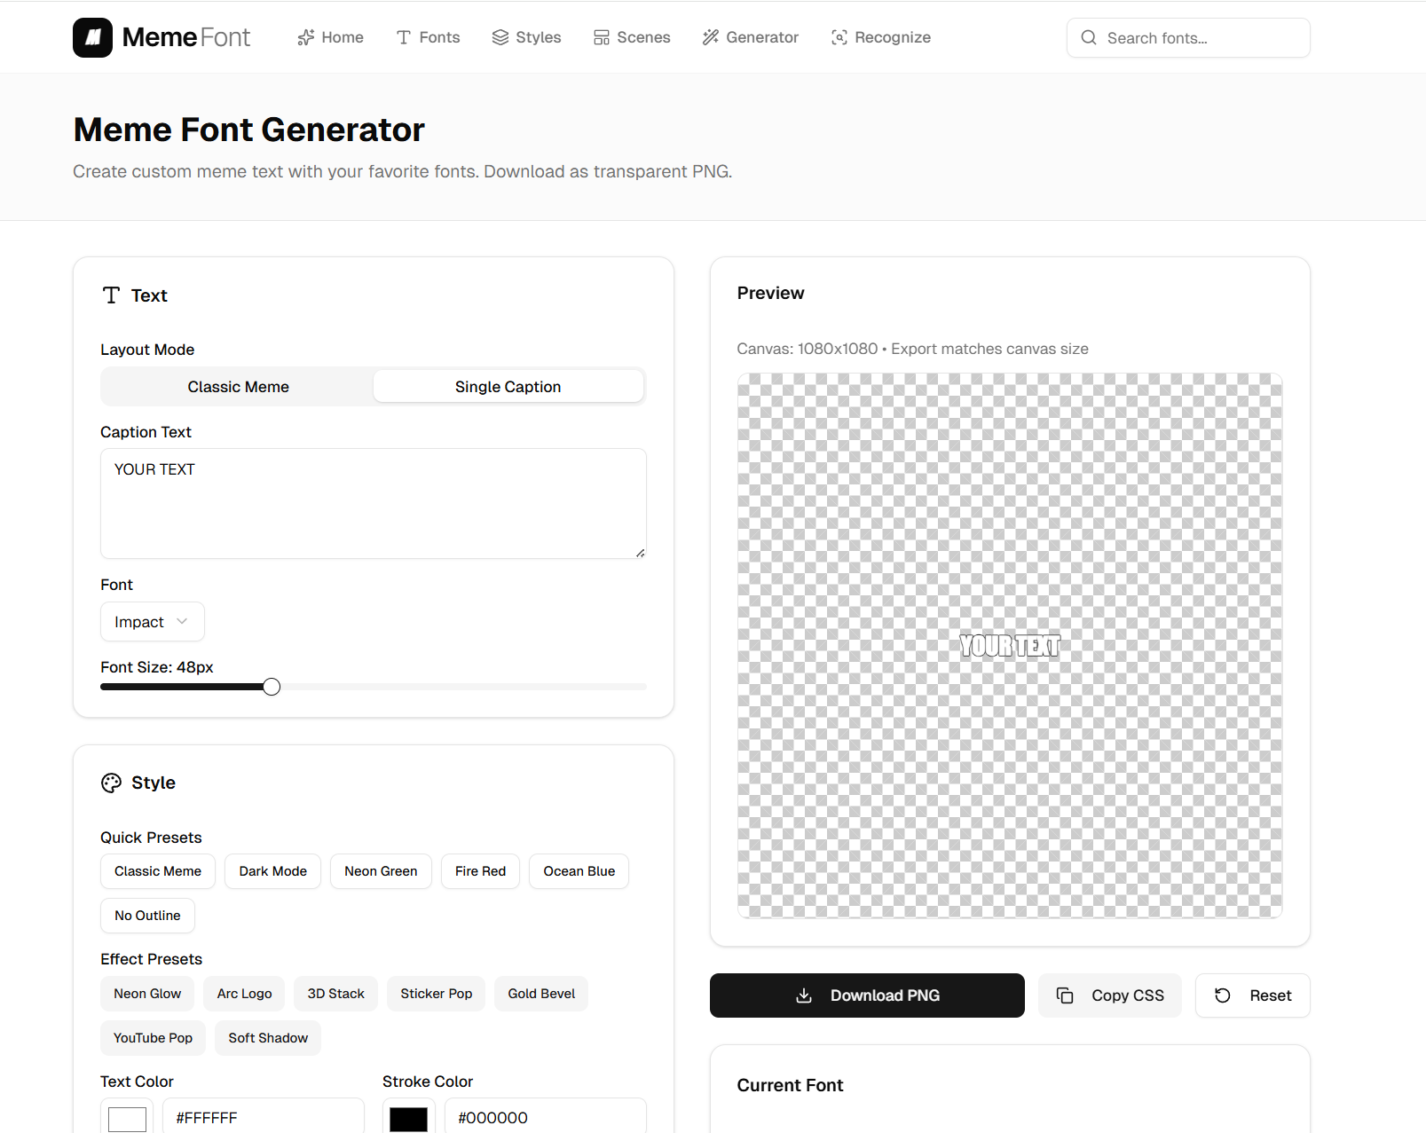Open the Impact font dropdown
This screenshot has width=1426, height=1133.
point(152,622)
